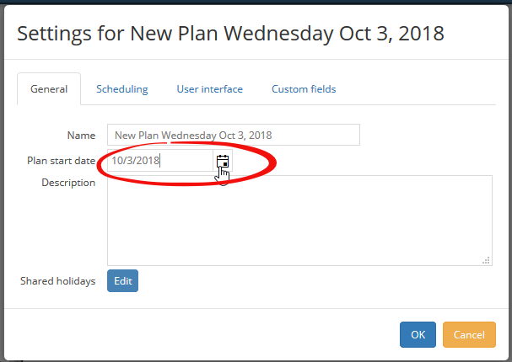Click the Shared holidays label
Viewport: 512px width, 362px height.
coord(58,281)
